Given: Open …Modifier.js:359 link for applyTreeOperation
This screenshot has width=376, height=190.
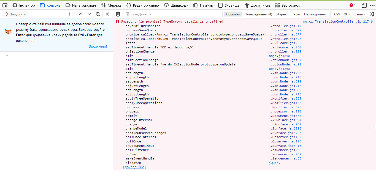Looking at the screenshot, I should pyautogui.click(x=286, y=98).
